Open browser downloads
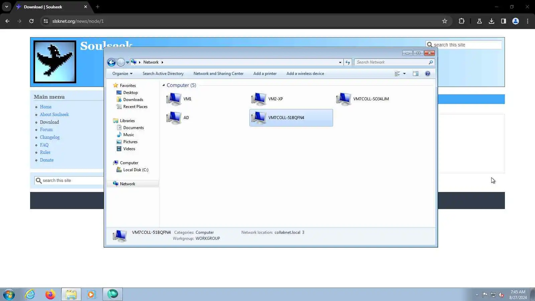This screenshot has width=535, height=301. pyautogui.click(x=492, y=21)
